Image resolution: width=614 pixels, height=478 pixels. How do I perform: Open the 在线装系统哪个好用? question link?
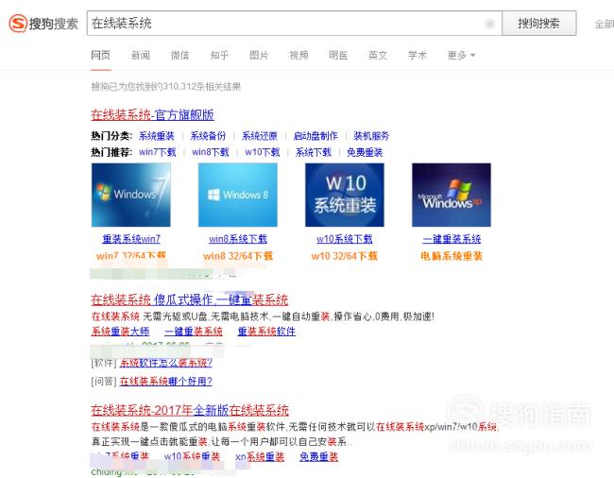point(165,381)
